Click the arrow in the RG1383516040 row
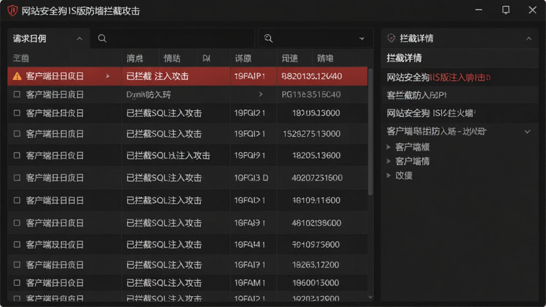This screenshot has width=546, height=307. (x=260, y=94)
